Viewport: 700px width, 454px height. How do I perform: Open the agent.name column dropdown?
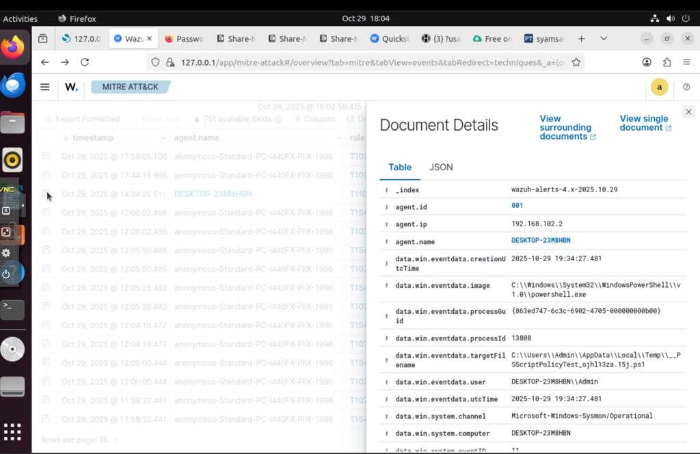(340, 137)
